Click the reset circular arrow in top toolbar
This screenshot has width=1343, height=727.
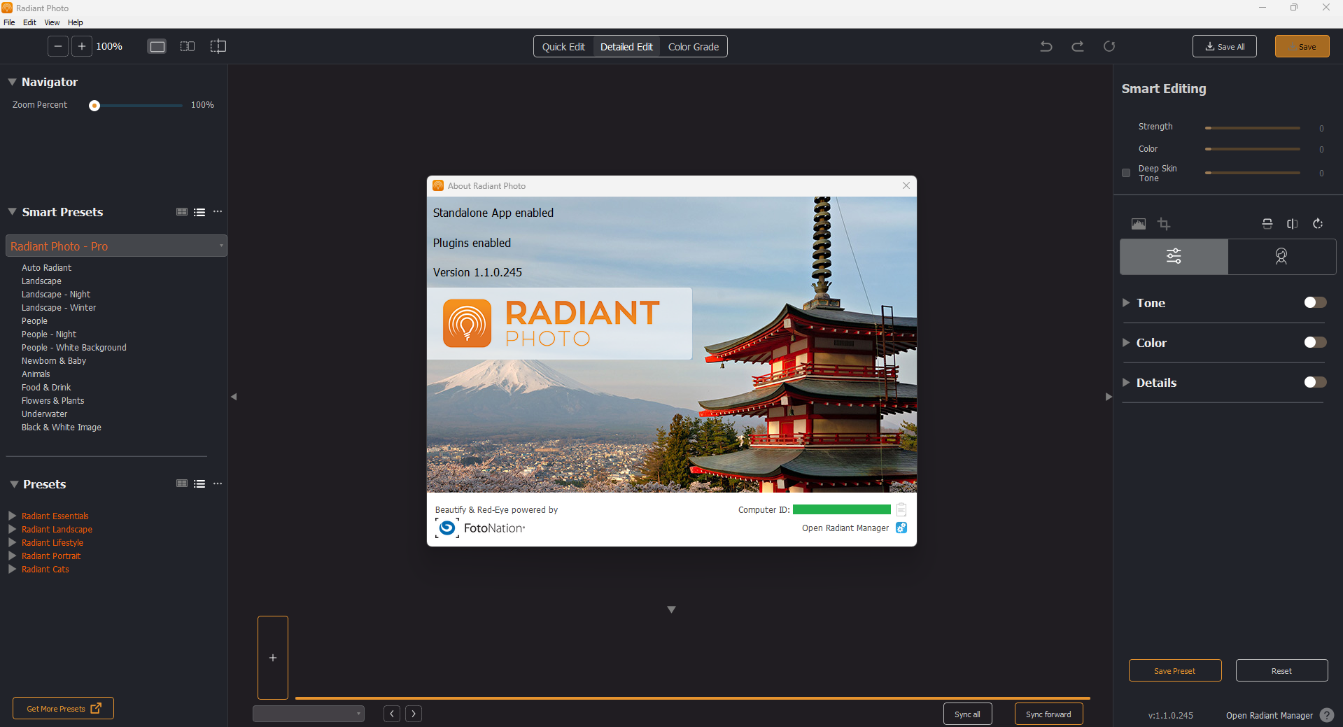1109,46
